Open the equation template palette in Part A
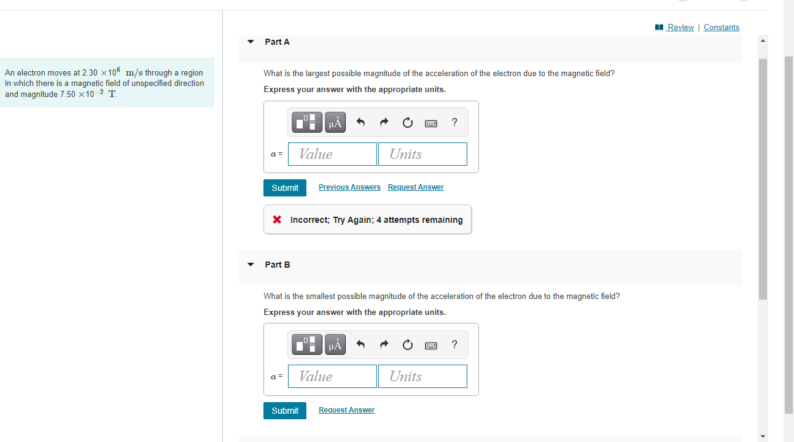Screen dimensions: 794x442 (306, 122)
